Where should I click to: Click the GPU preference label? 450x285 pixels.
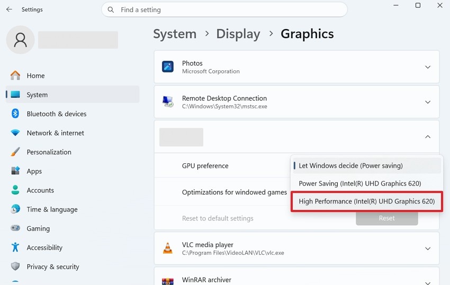click(x=205, y=166)
